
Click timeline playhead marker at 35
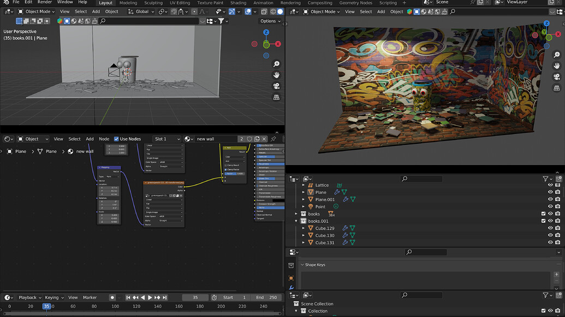46,307
